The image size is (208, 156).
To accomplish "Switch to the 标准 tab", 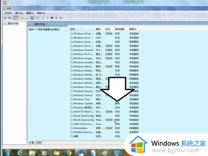I will tap(38, 142).
